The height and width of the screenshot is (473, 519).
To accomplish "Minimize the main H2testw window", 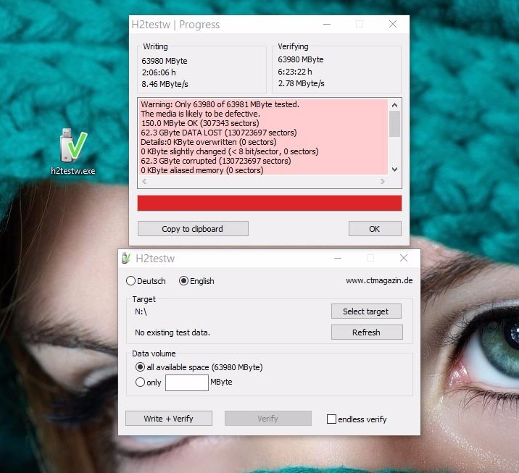I will click(338, 258).
